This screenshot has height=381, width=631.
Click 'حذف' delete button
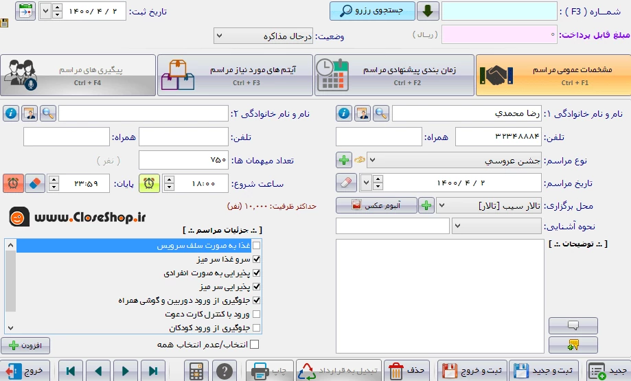point(407,371)
